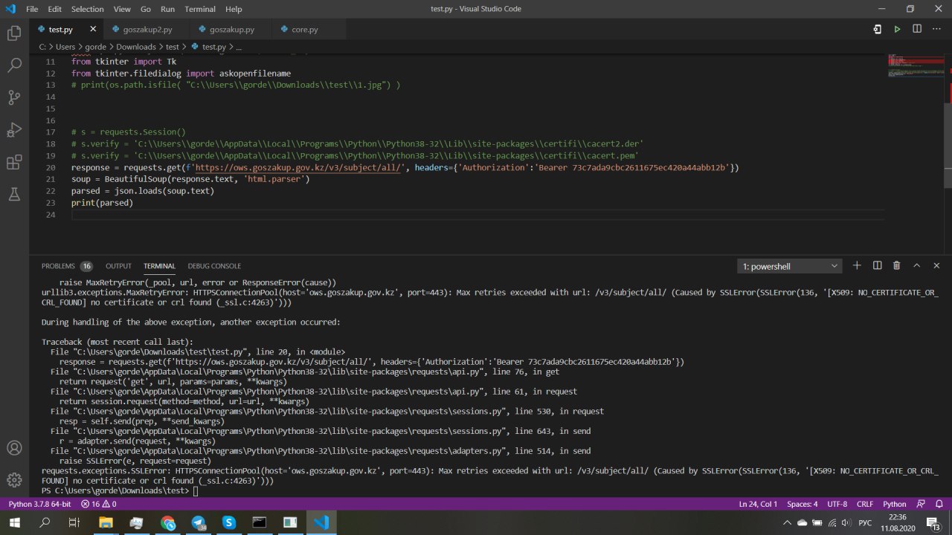952x535 pixels.
Task: Open the Search view in activity bar
Action: (14, 65)
